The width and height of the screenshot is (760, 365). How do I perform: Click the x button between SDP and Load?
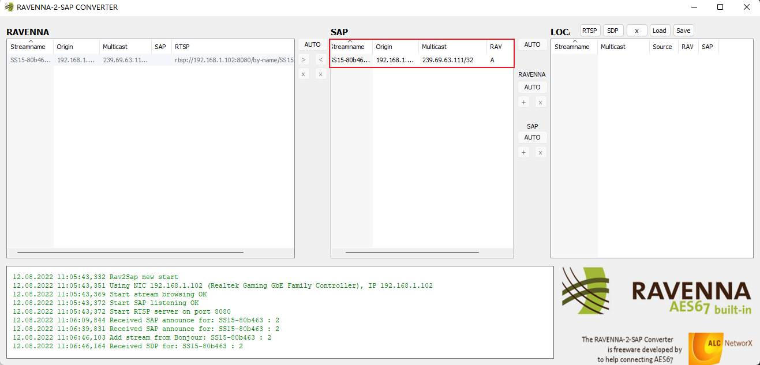(x=637, y=31)
